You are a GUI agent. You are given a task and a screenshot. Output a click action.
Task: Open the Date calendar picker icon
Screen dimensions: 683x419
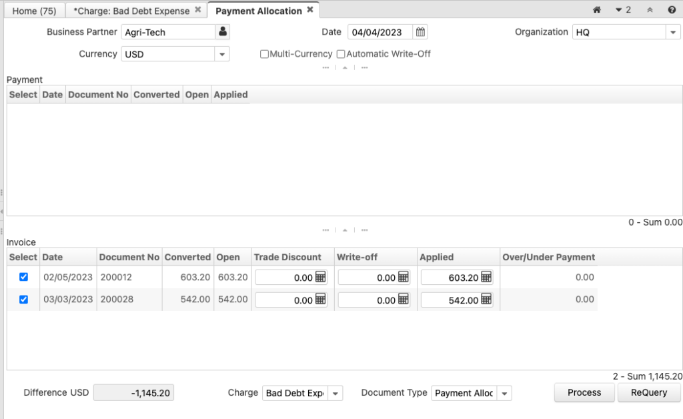point(420,32)
